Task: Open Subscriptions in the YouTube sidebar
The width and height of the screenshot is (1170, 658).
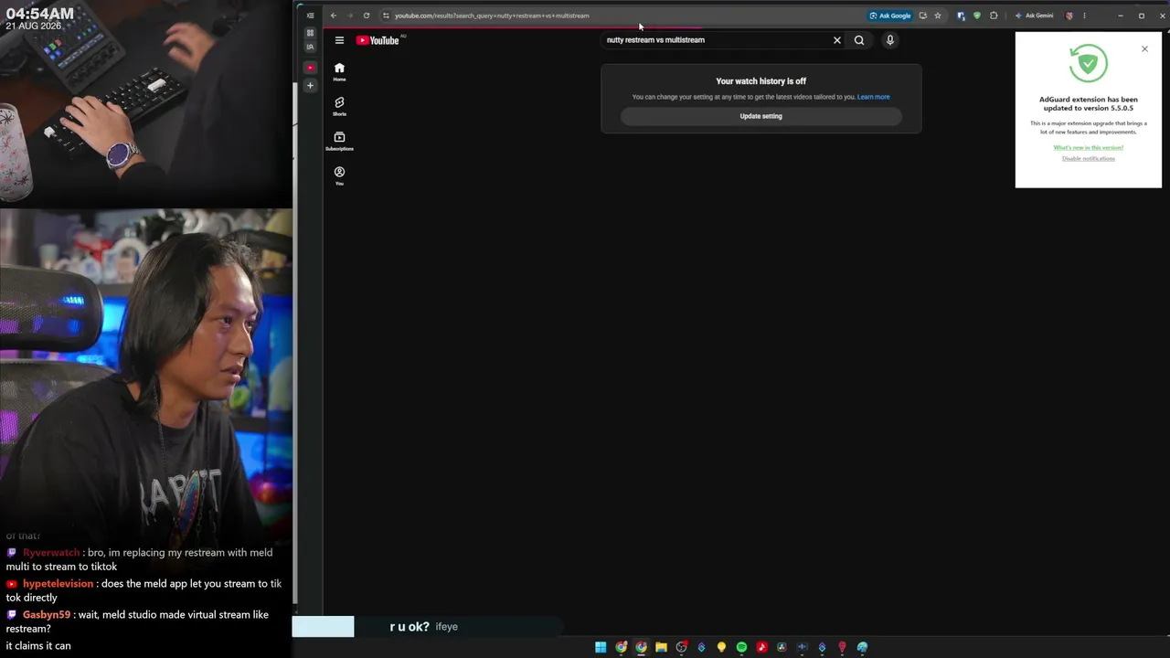Action: [x=339, y=142]
